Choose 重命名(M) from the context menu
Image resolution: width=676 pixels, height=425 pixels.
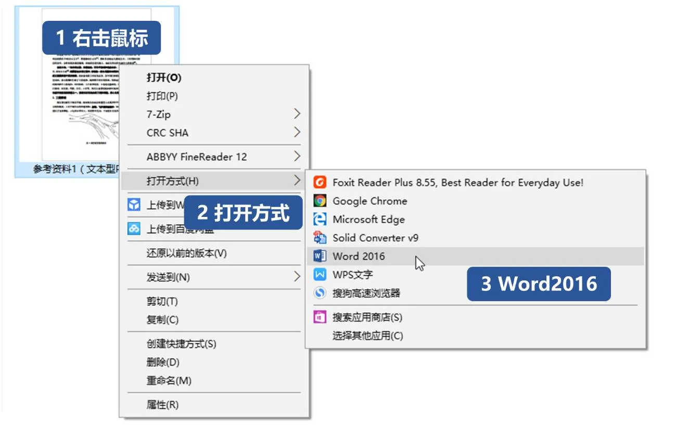(x=214, y=381)
